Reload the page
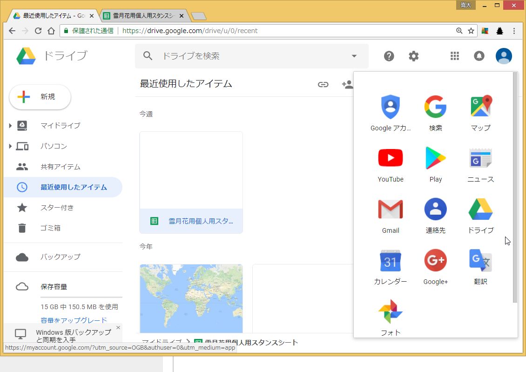The image size is (526, 372). (38, 31)
